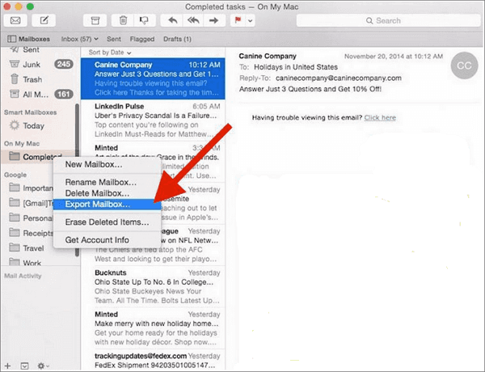The height and width of the screenshot is (372, 485).
Task: Open the trackingupdates@fedex.com message
Action: [153, 360]
